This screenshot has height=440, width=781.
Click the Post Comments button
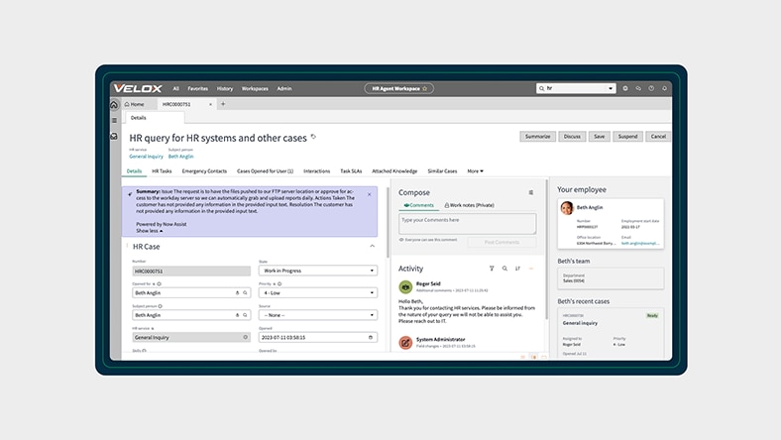click(502, 242)
